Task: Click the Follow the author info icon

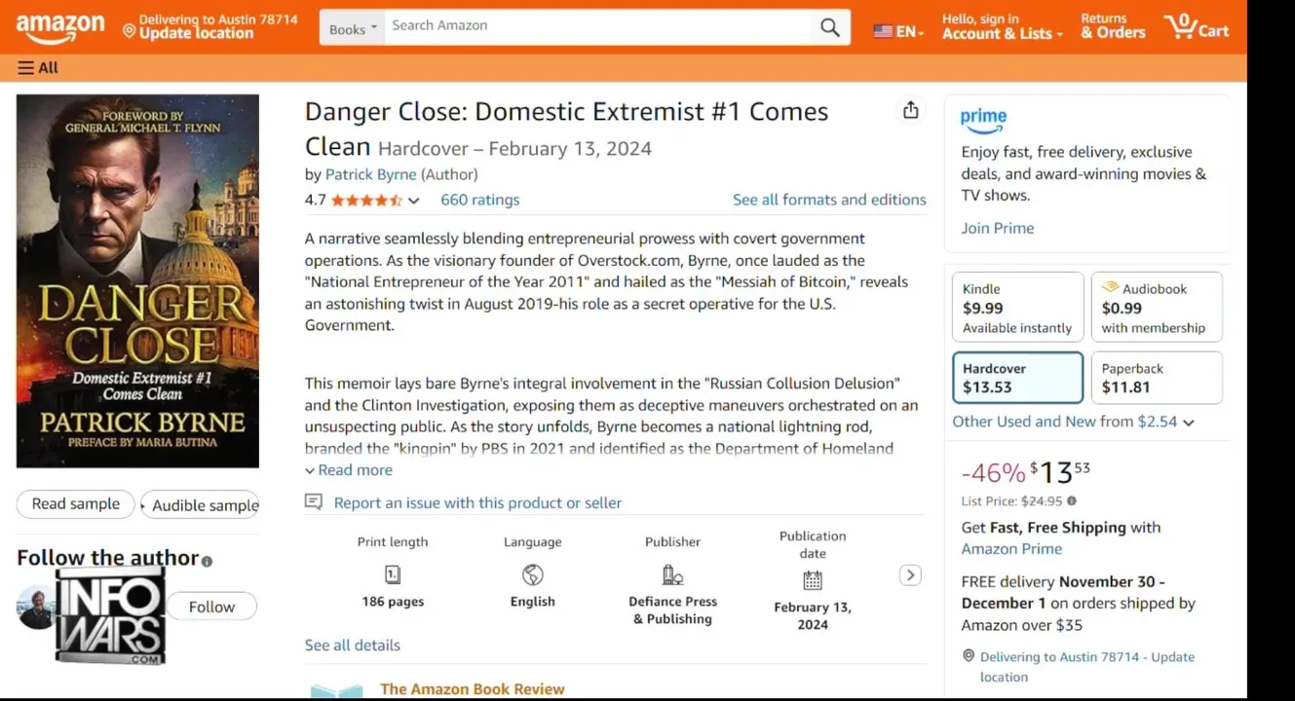Action: 207,561
